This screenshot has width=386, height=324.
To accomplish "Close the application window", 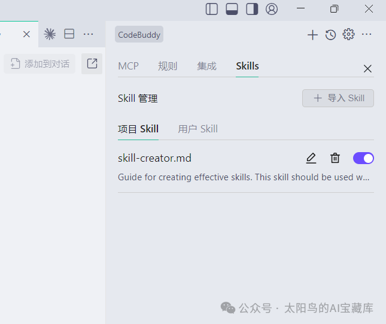I will tap(369, 9).
